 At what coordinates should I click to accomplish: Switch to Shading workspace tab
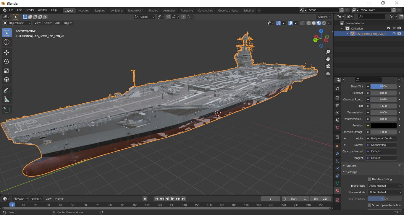[153, 11]
